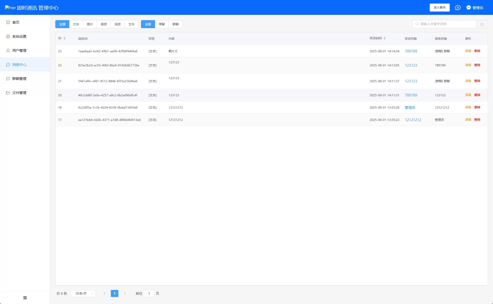Click the 进入聊天 button
Screen dimensions: 493x304
pos(439,8)
